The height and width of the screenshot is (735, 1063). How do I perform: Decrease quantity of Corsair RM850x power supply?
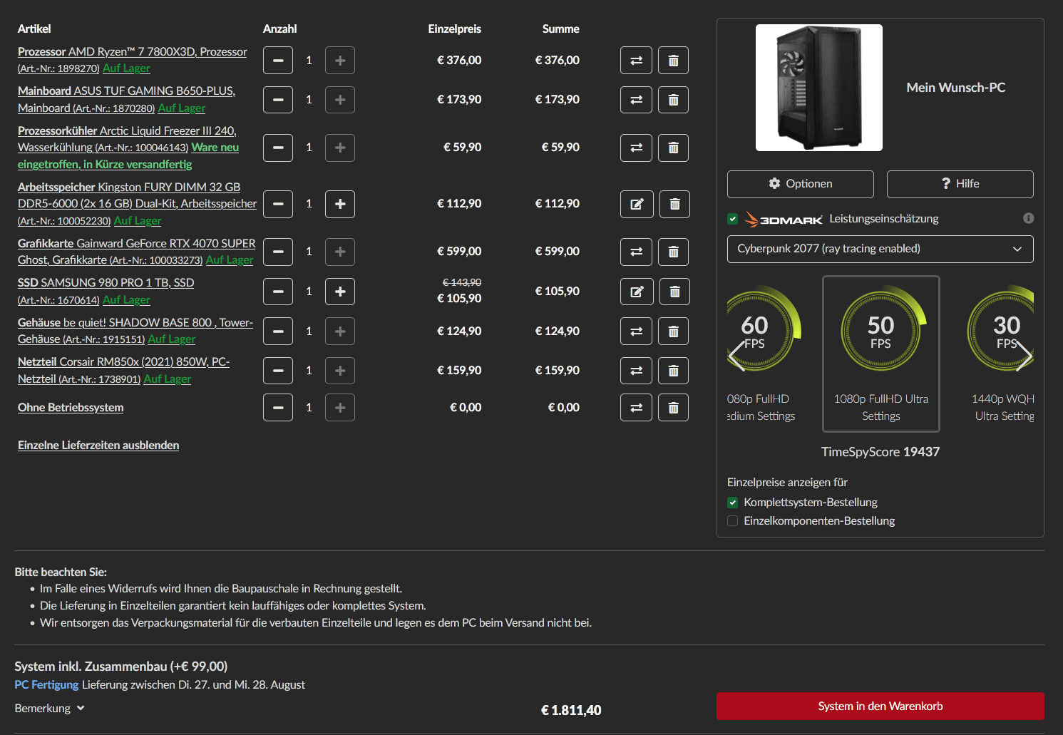click(278, 371)
